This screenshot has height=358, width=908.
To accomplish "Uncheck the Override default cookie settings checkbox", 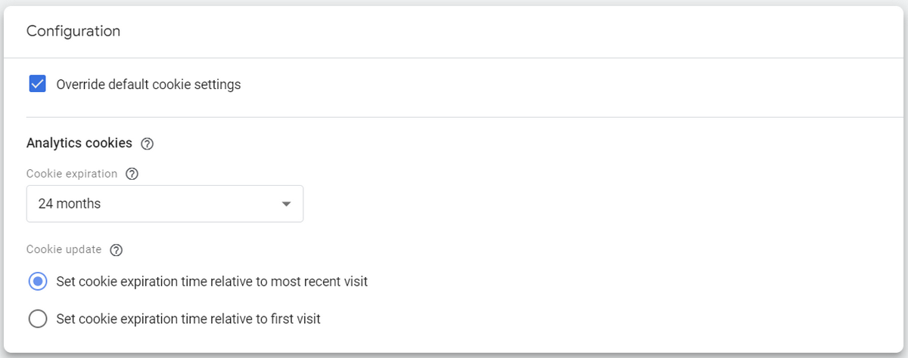I will tap(37, 84).
